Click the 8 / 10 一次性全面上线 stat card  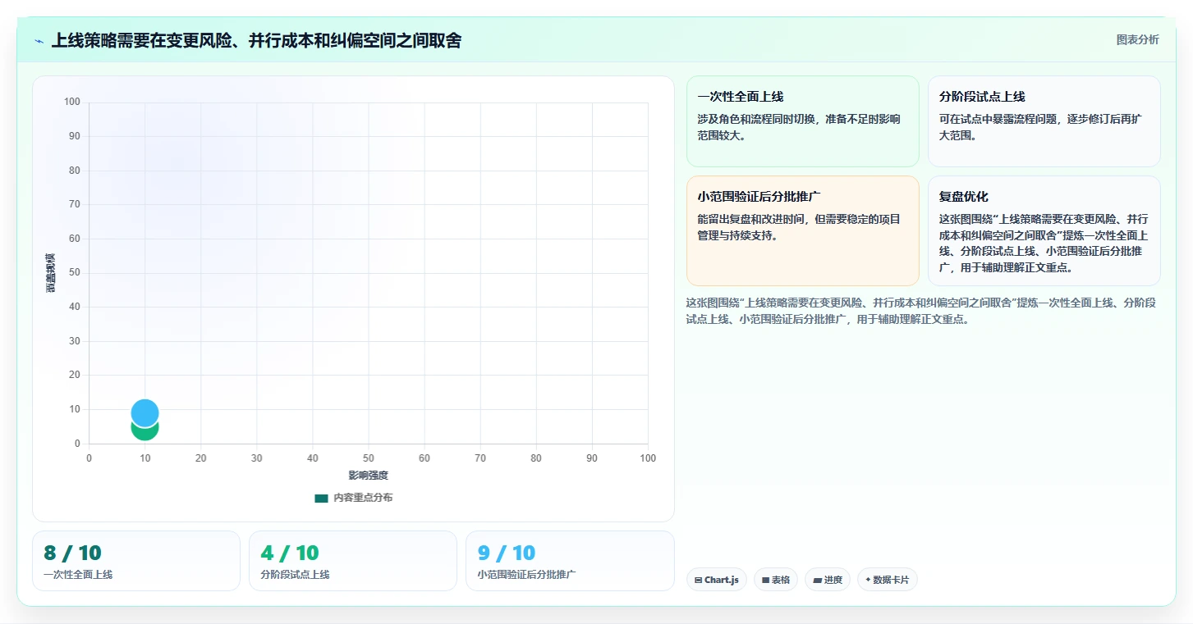pos(136,561)
